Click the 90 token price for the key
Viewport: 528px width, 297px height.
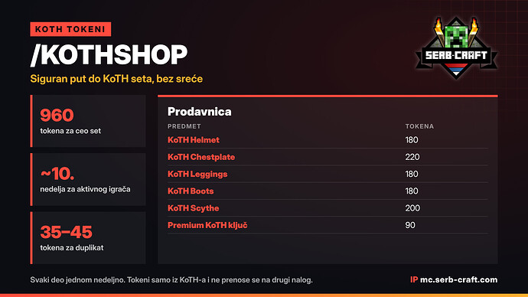pos(410,225)
